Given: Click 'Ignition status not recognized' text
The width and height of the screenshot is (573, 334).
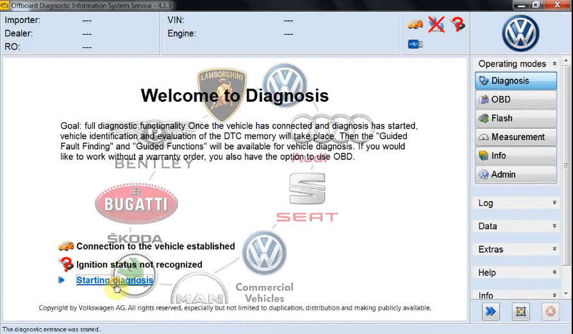Looking at the screenshot, I should (139, 264).
